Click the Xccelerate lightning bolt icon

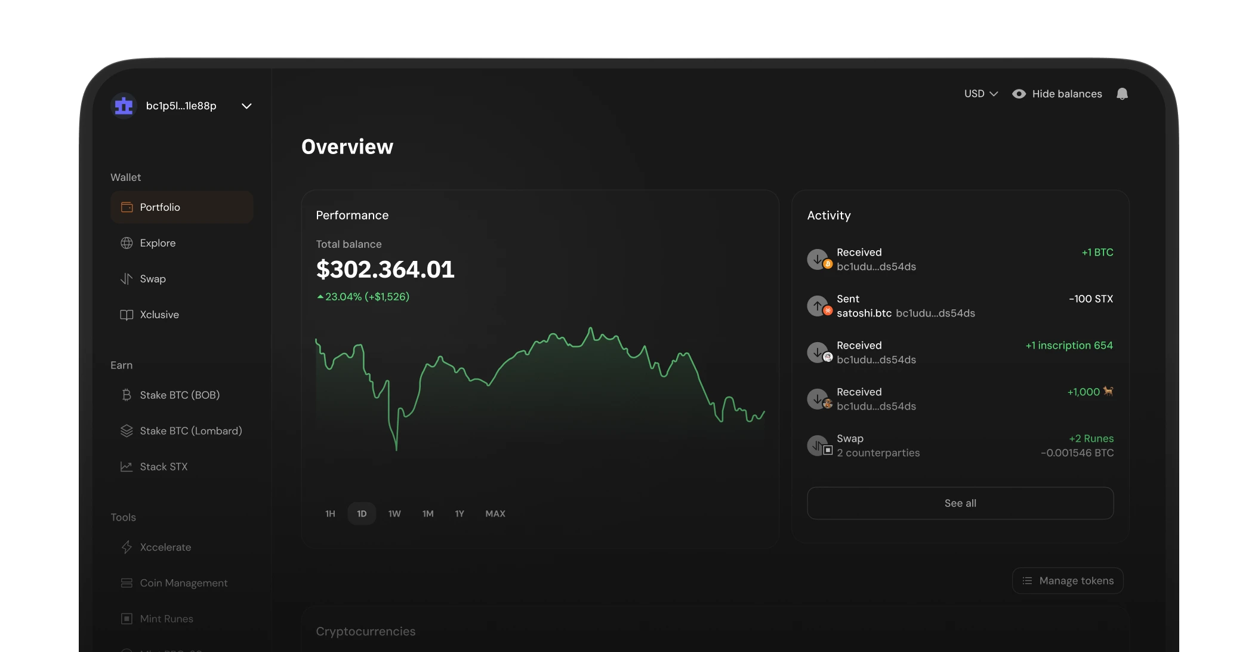point(127,548)
